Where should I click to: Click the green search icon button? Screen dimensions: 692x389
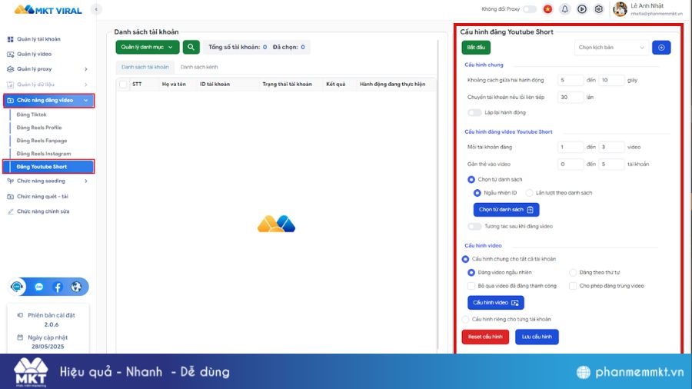(191, 47)
